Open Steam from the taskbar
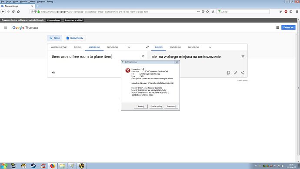This screenshot has width=300, height=169. point(33,166)
